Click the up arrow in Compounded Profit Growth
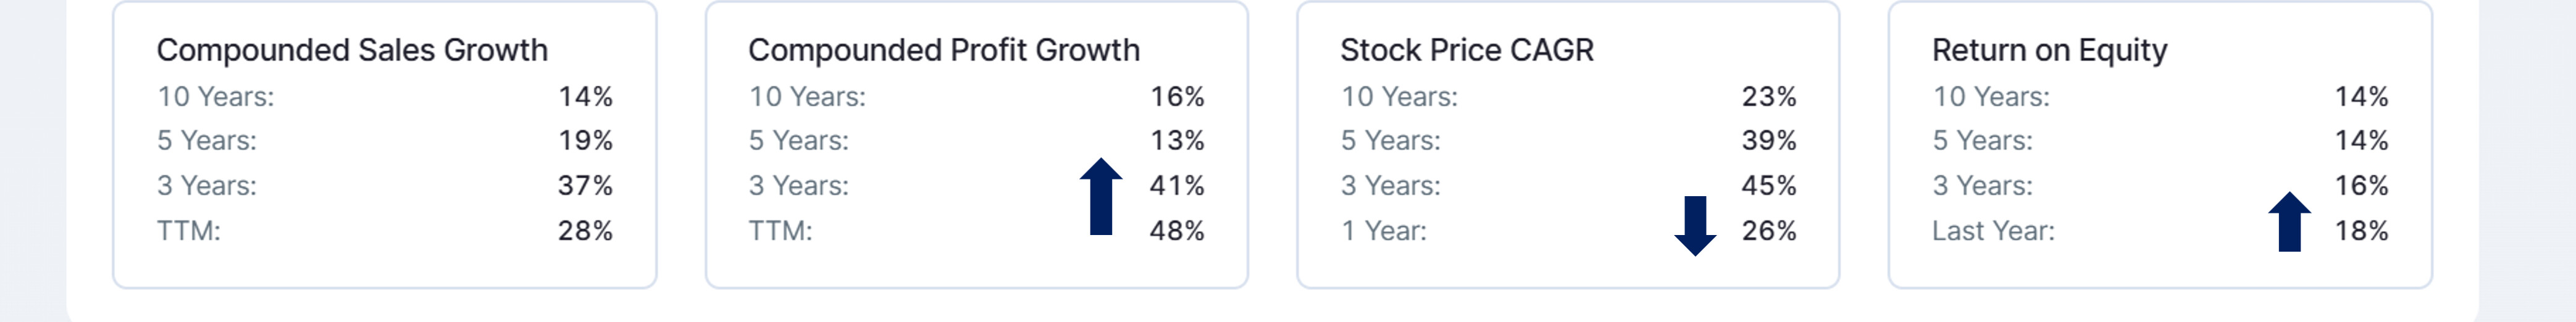This screenshot has height=322, width=2576. (x=1101, y=196)
